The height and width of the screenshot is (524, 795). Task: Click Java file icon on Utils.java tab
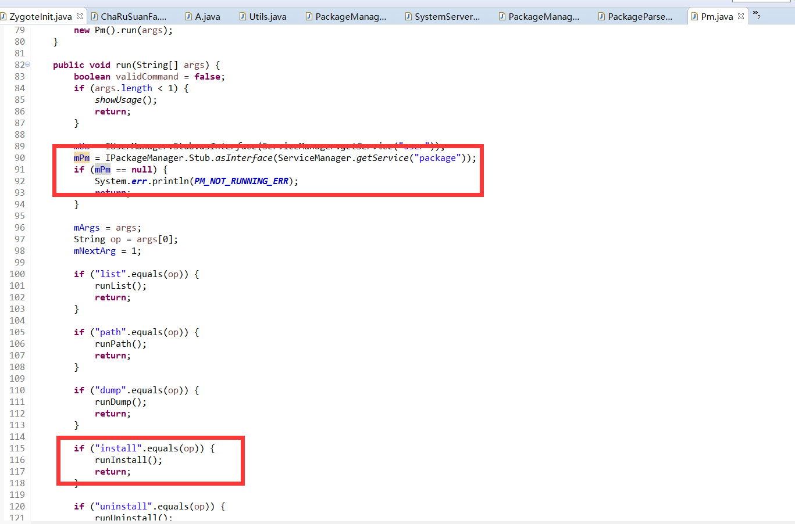point(243,16)
